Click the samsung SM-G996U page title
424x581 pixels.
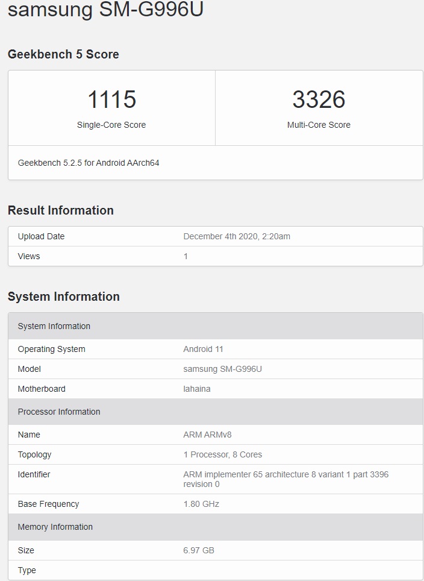(105, 9)
